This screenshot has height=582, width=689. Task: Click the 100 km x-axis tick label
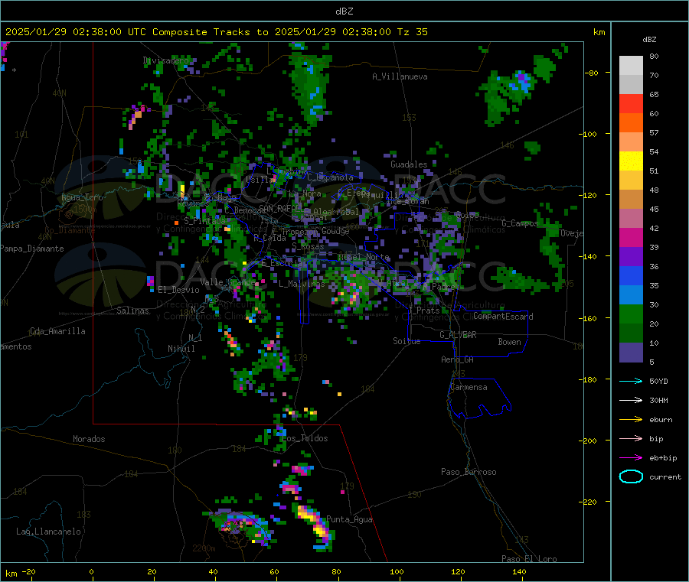coord(397,571)
